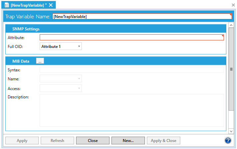Image resolution: width=237 pixels, height=149 pixels.
Task: Click the Description text area
Action: 132,110
